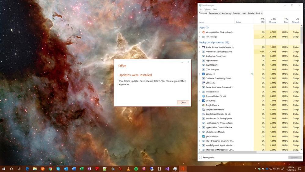
Task: Click the End task button
Action: tap(295, 158)
